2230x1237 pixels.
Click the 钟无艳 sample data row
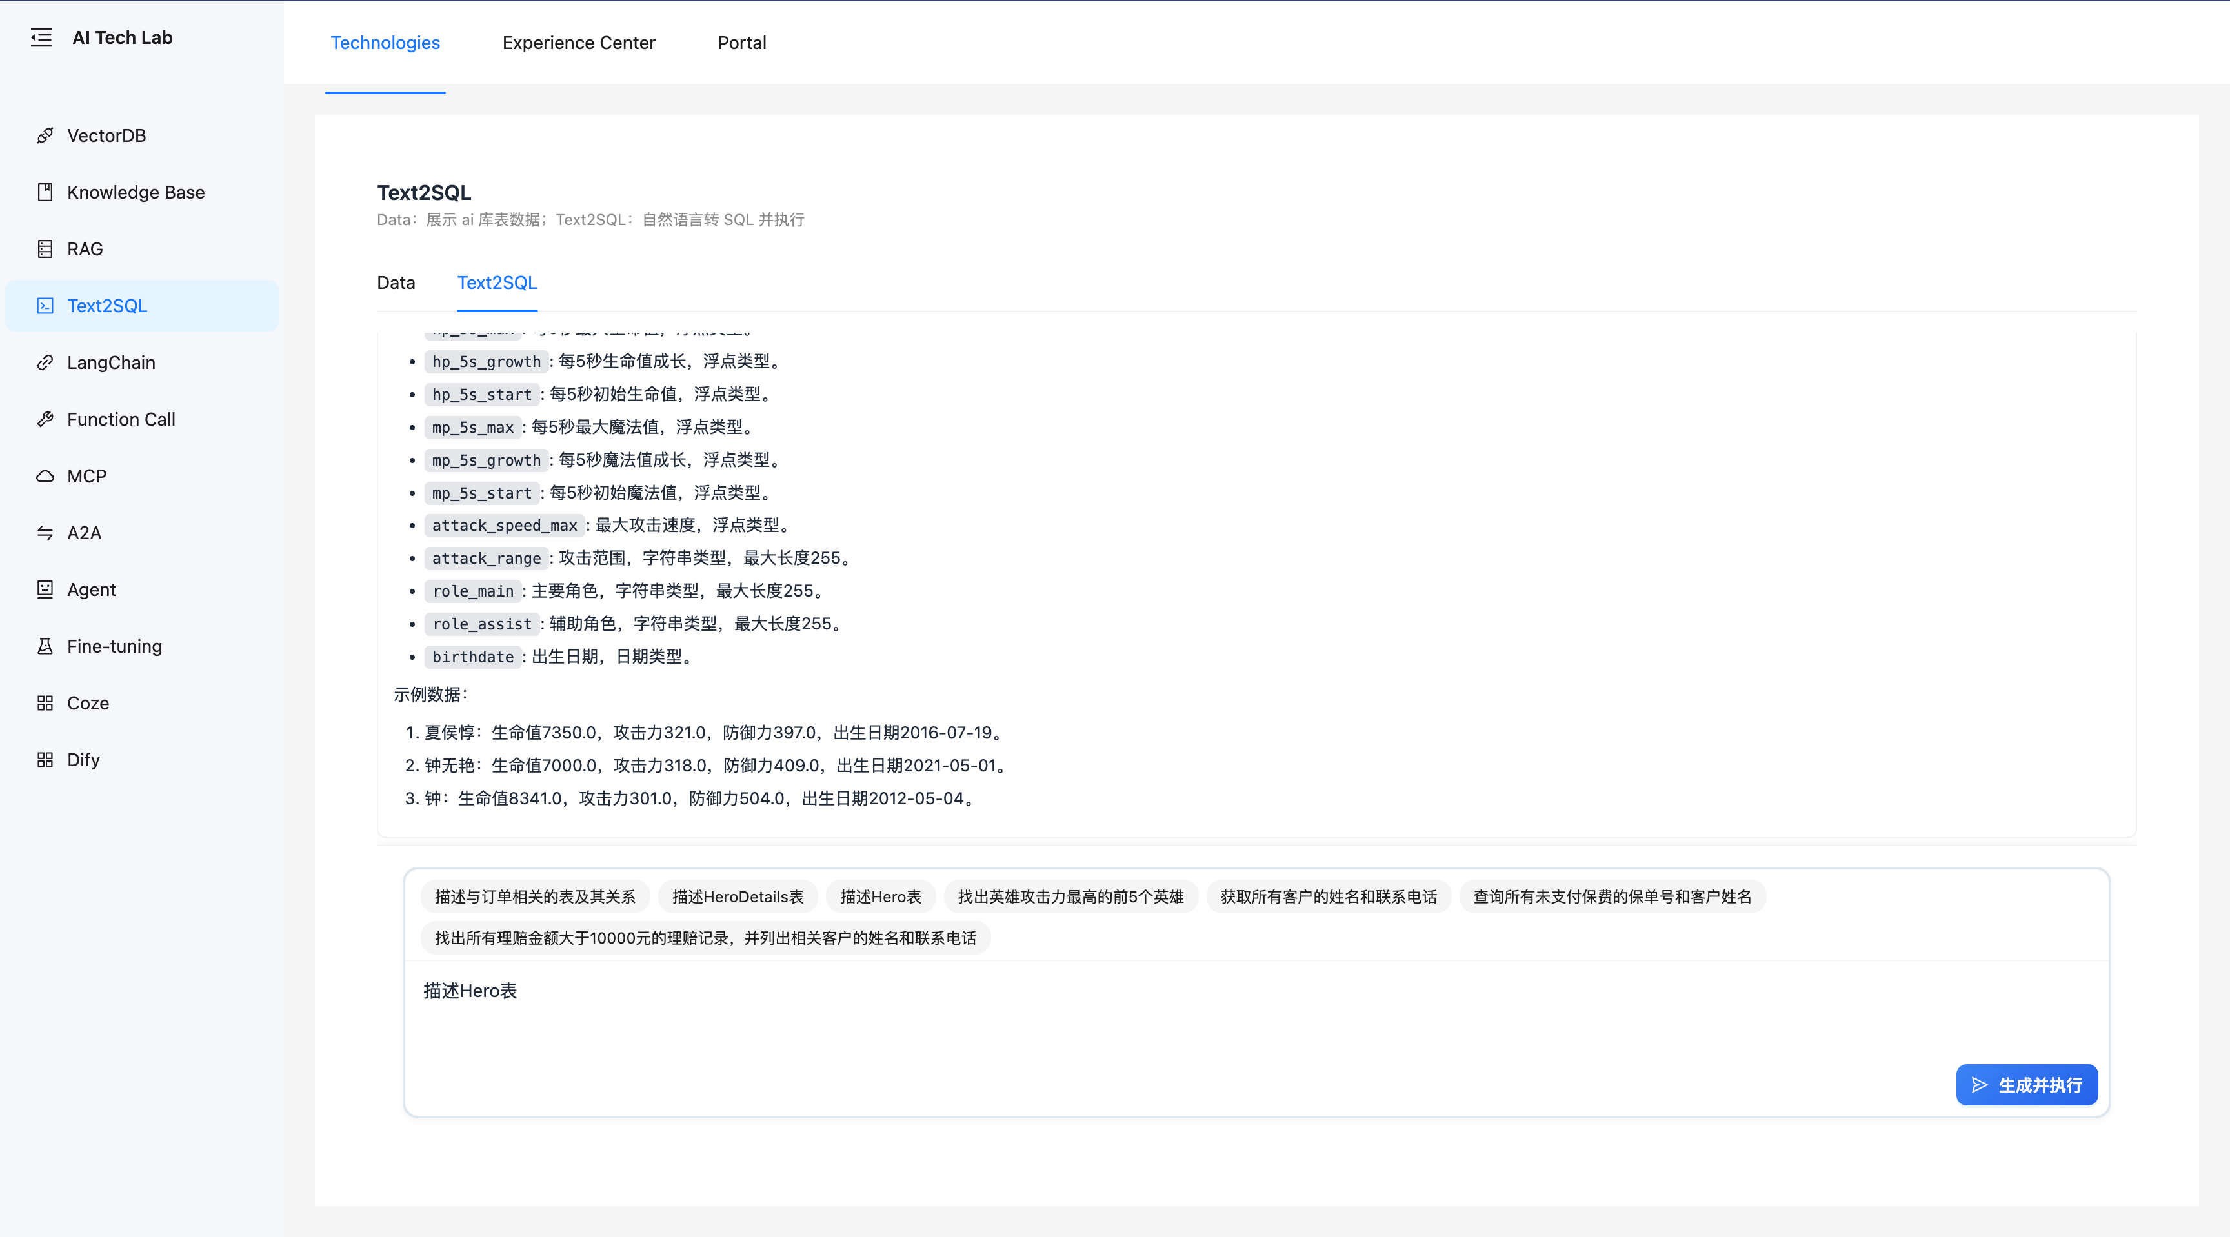click(x=717, y=766)
